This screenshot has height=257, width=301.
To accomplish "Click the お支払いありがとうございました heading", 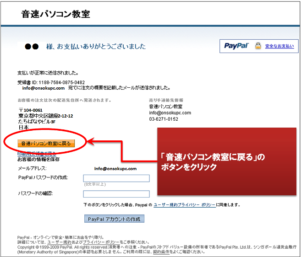I will 96,47.
